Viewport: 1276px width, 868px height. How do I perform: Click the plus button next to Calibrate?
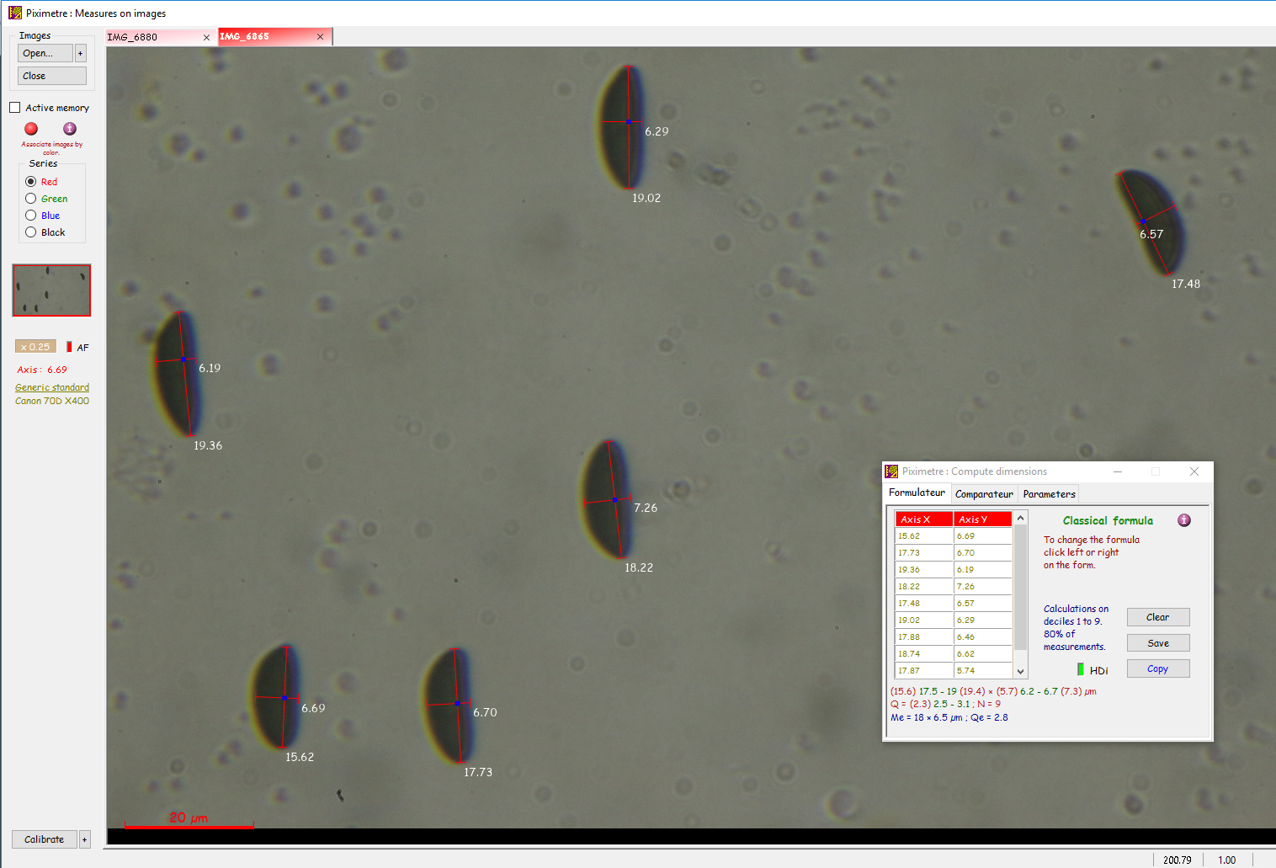pyautogui.click(x=84, y=839)
